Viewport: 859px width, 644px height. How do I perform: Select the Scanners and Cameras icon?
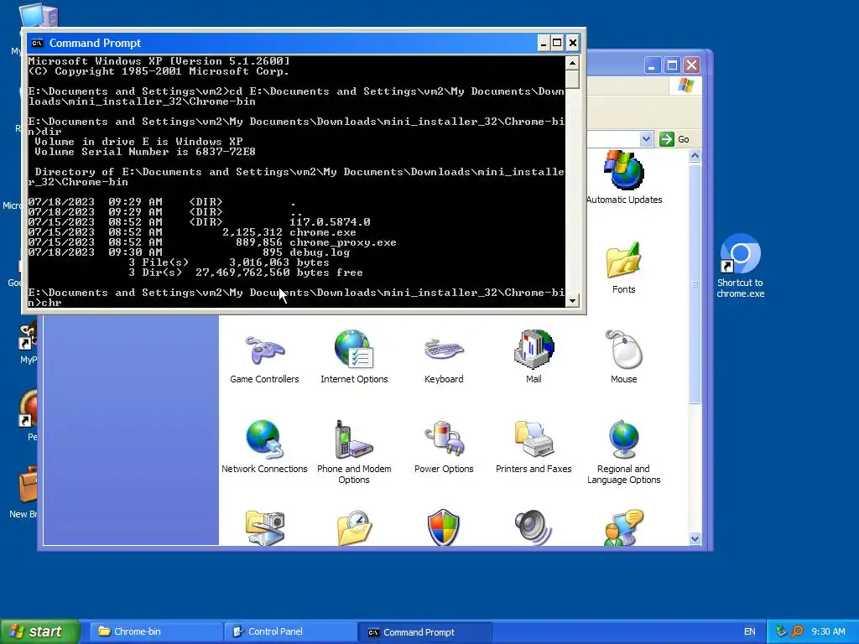264,527
